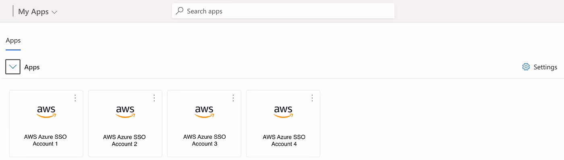Image resolution: width=564 pixels, height=160 pixels.
Task: Click AWS Azure SSO Account 1 label
Action: click(46, 140)
